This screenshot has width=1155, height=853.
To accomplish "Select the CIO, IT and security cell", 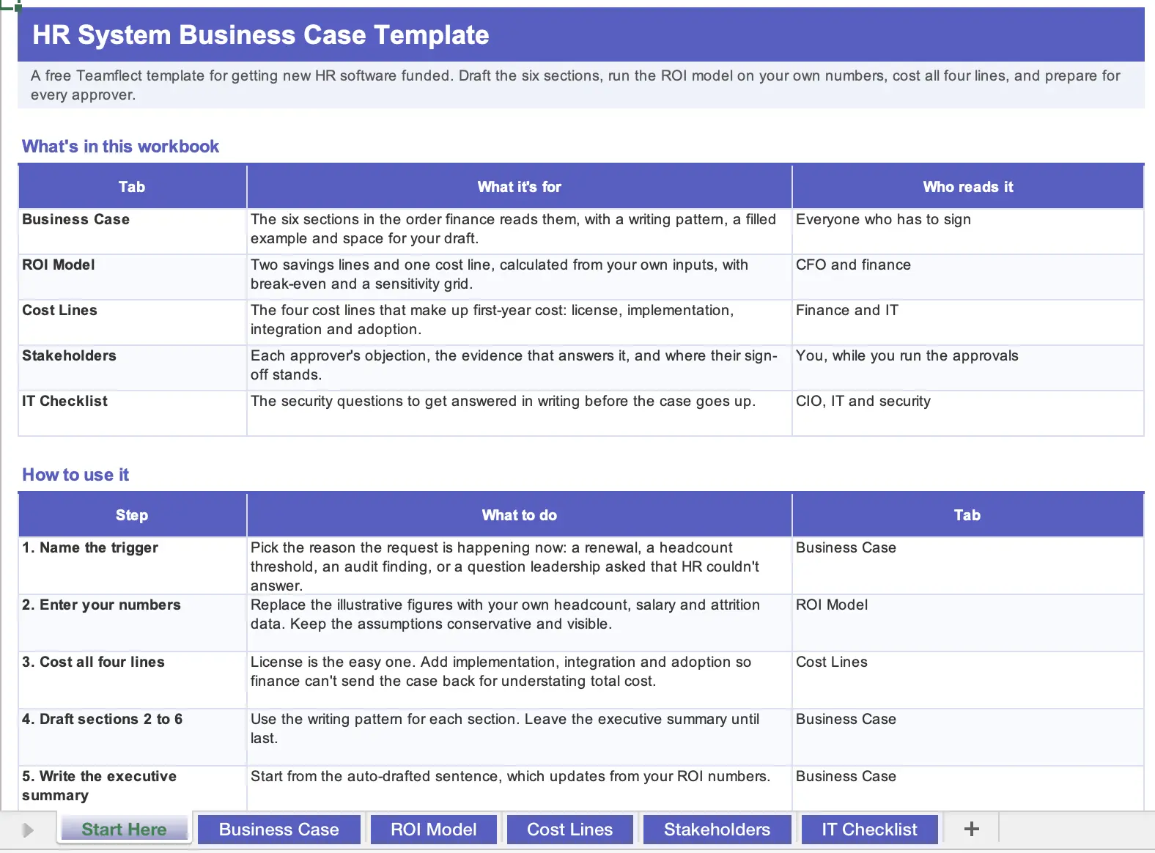I will click(967, 413).
